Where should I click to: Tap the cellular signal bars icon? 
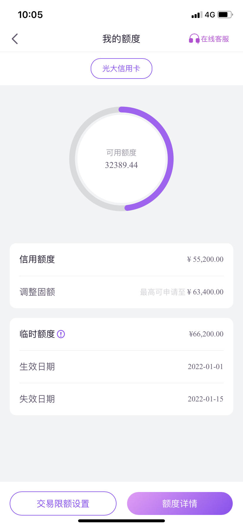tap(197, 15)
